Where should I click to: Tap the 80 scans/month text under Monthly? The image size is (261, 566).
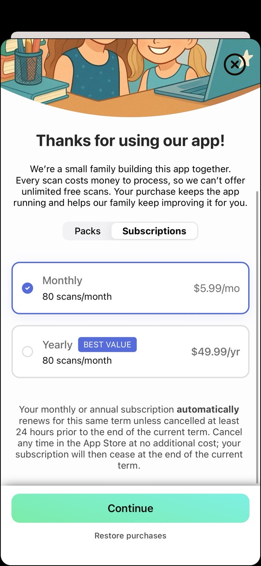point(77,297)
